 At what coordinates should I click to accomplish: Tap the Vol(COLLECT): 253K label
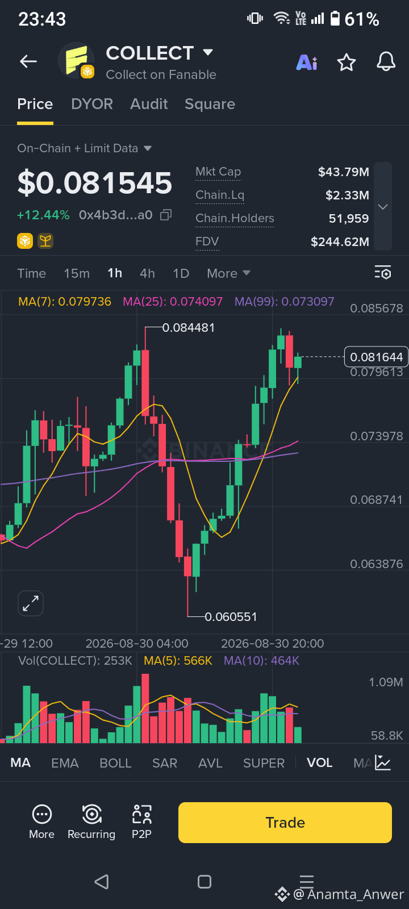[x=75, y=661]
